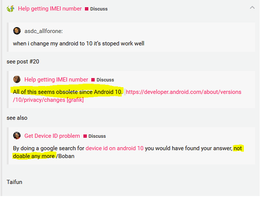Click the highlighted 'All of this seems obsolete' text
Image resolution: width=263 pixels, height=199 pixels.
coord(68,92)
